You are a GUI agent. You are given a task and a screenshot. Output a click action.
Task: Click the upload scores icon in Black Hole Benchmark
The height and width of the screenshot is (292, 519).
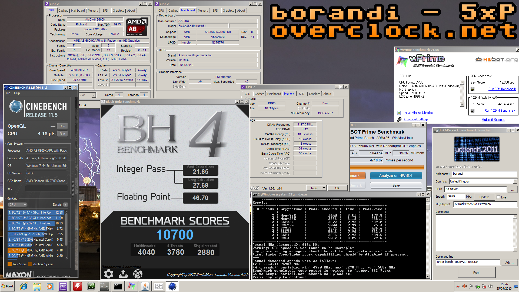tap(123, 274)
